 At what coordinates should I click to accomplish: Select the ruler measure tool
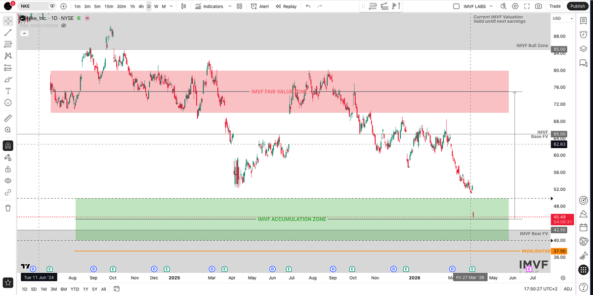8,118
